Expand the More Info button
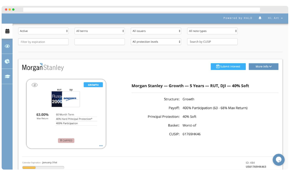Viewport: 290px width, 172px height. coord(263,67)
